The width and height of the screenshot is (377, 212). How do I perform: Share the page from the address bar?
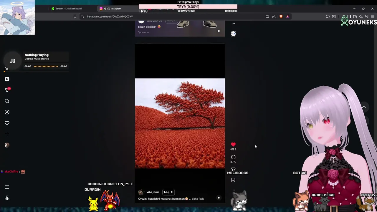[274, 16]
